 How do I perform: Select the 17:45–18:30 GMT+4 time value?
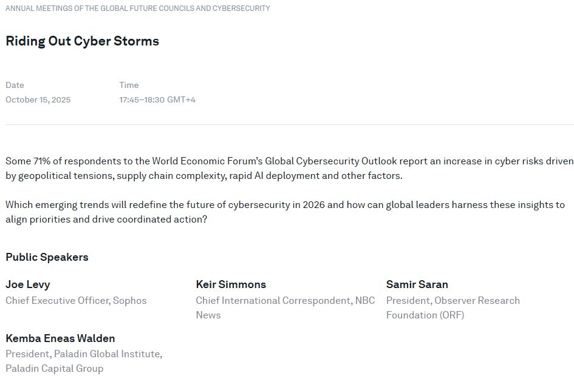[x=157, y=99]
